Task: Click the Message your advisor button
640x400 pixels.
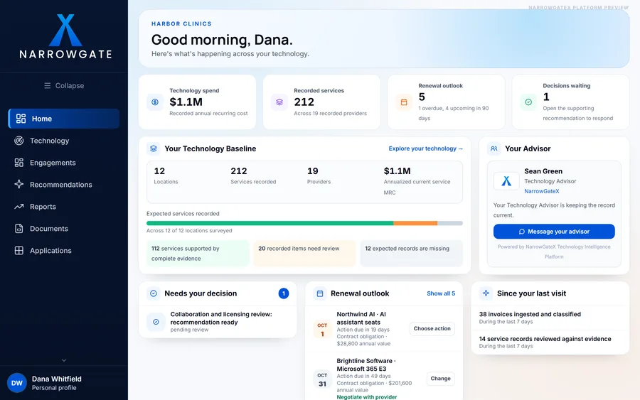Action: (554, 231)
